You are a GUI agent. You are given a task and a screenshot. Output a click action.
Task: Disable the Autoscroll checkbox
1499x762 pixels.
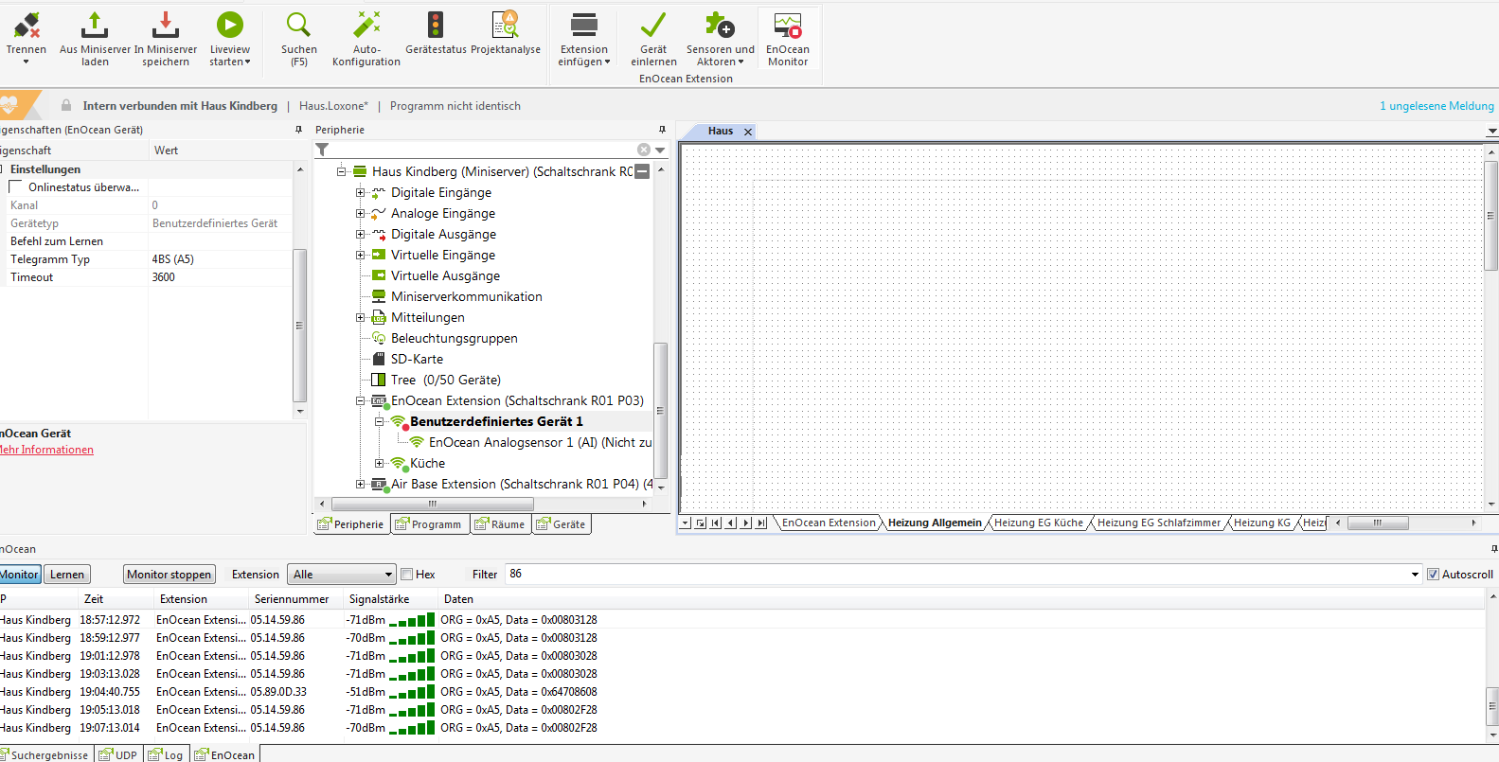point(1433,575)
